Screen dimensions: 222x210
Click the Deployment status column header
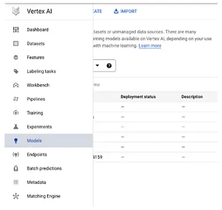pyautogui.click(x=138, y=97)
